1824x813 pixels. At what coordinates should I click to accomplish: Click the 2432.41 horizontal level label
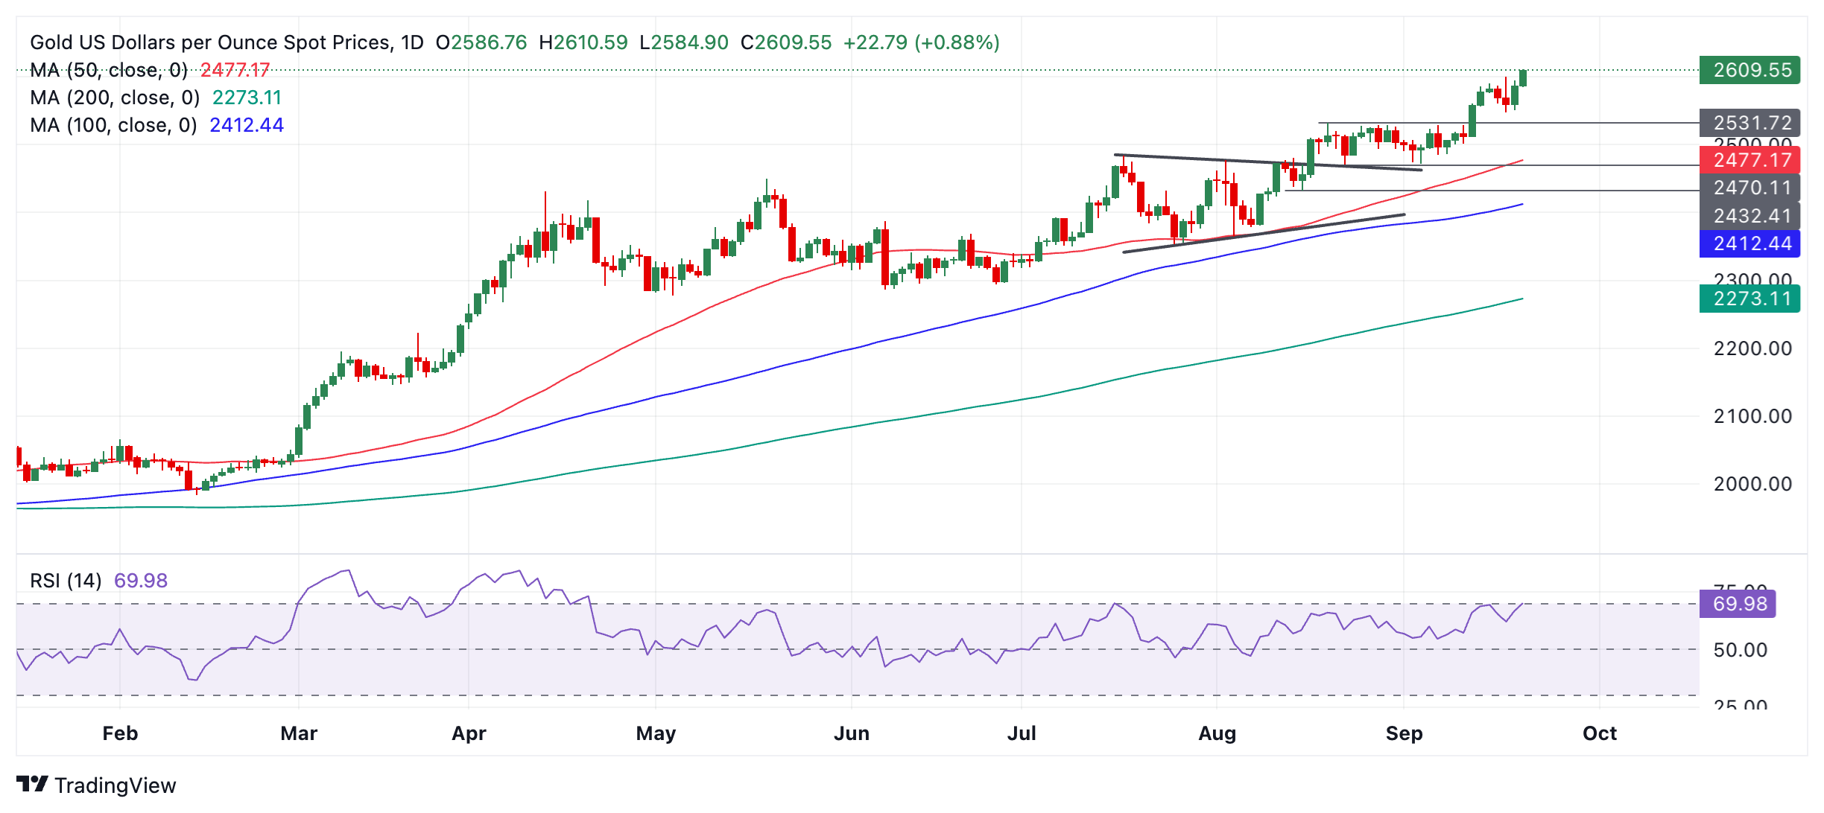click(x=1749, y=216)
